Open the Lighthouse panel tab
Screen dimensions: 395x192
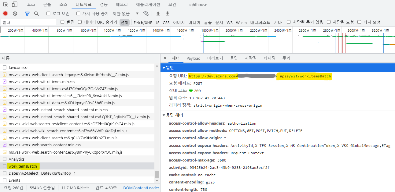point(197,5)
